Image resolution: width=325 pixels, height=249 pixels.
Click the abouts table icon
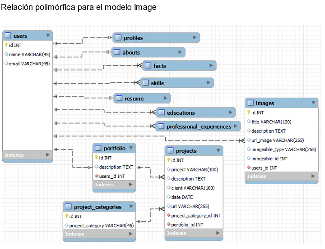[116, 52]
